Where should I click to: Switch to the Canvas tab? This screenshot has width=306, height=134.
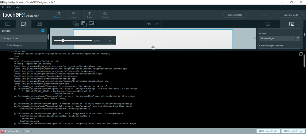click(58, 15)
